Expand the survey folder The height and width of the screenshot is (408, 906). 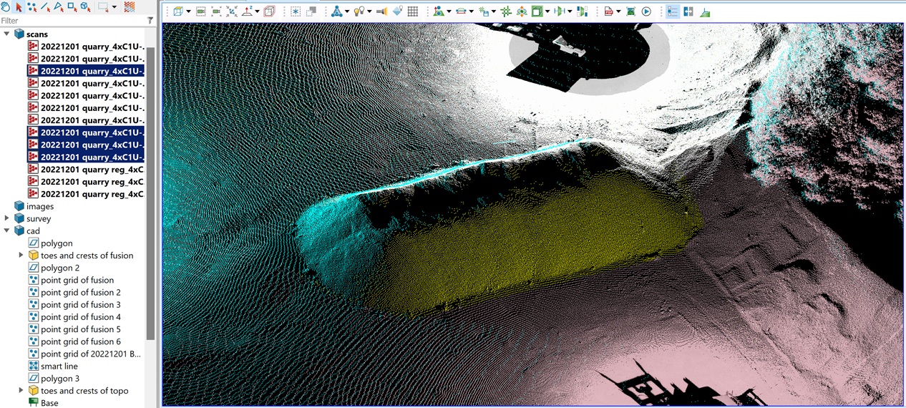click(x=7, y=218)
